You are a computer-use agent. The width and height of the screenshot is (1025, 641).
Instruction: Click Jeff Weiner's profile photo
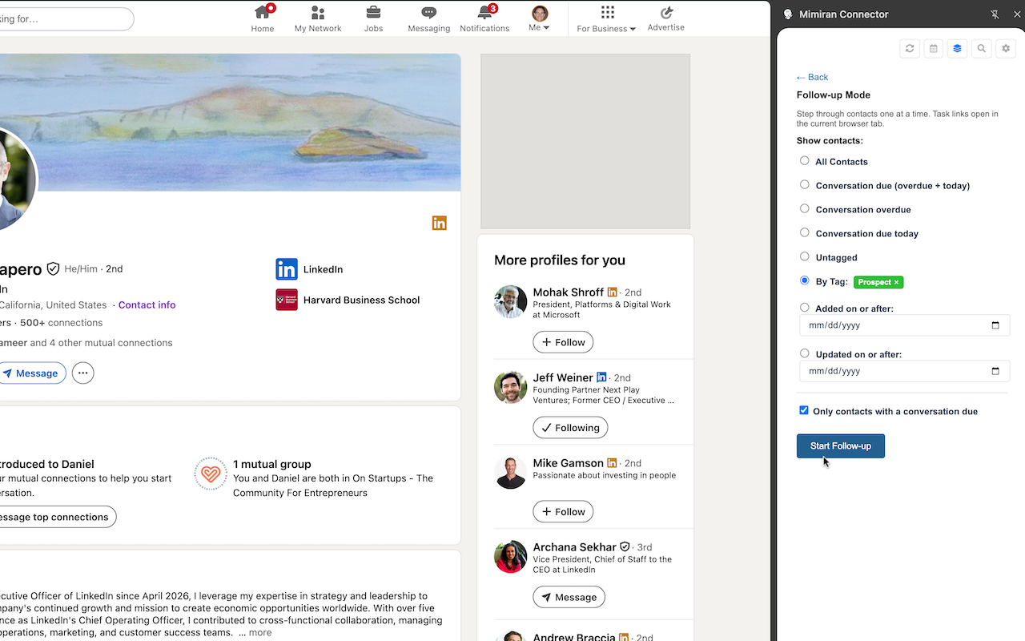(x=510, y=387)
